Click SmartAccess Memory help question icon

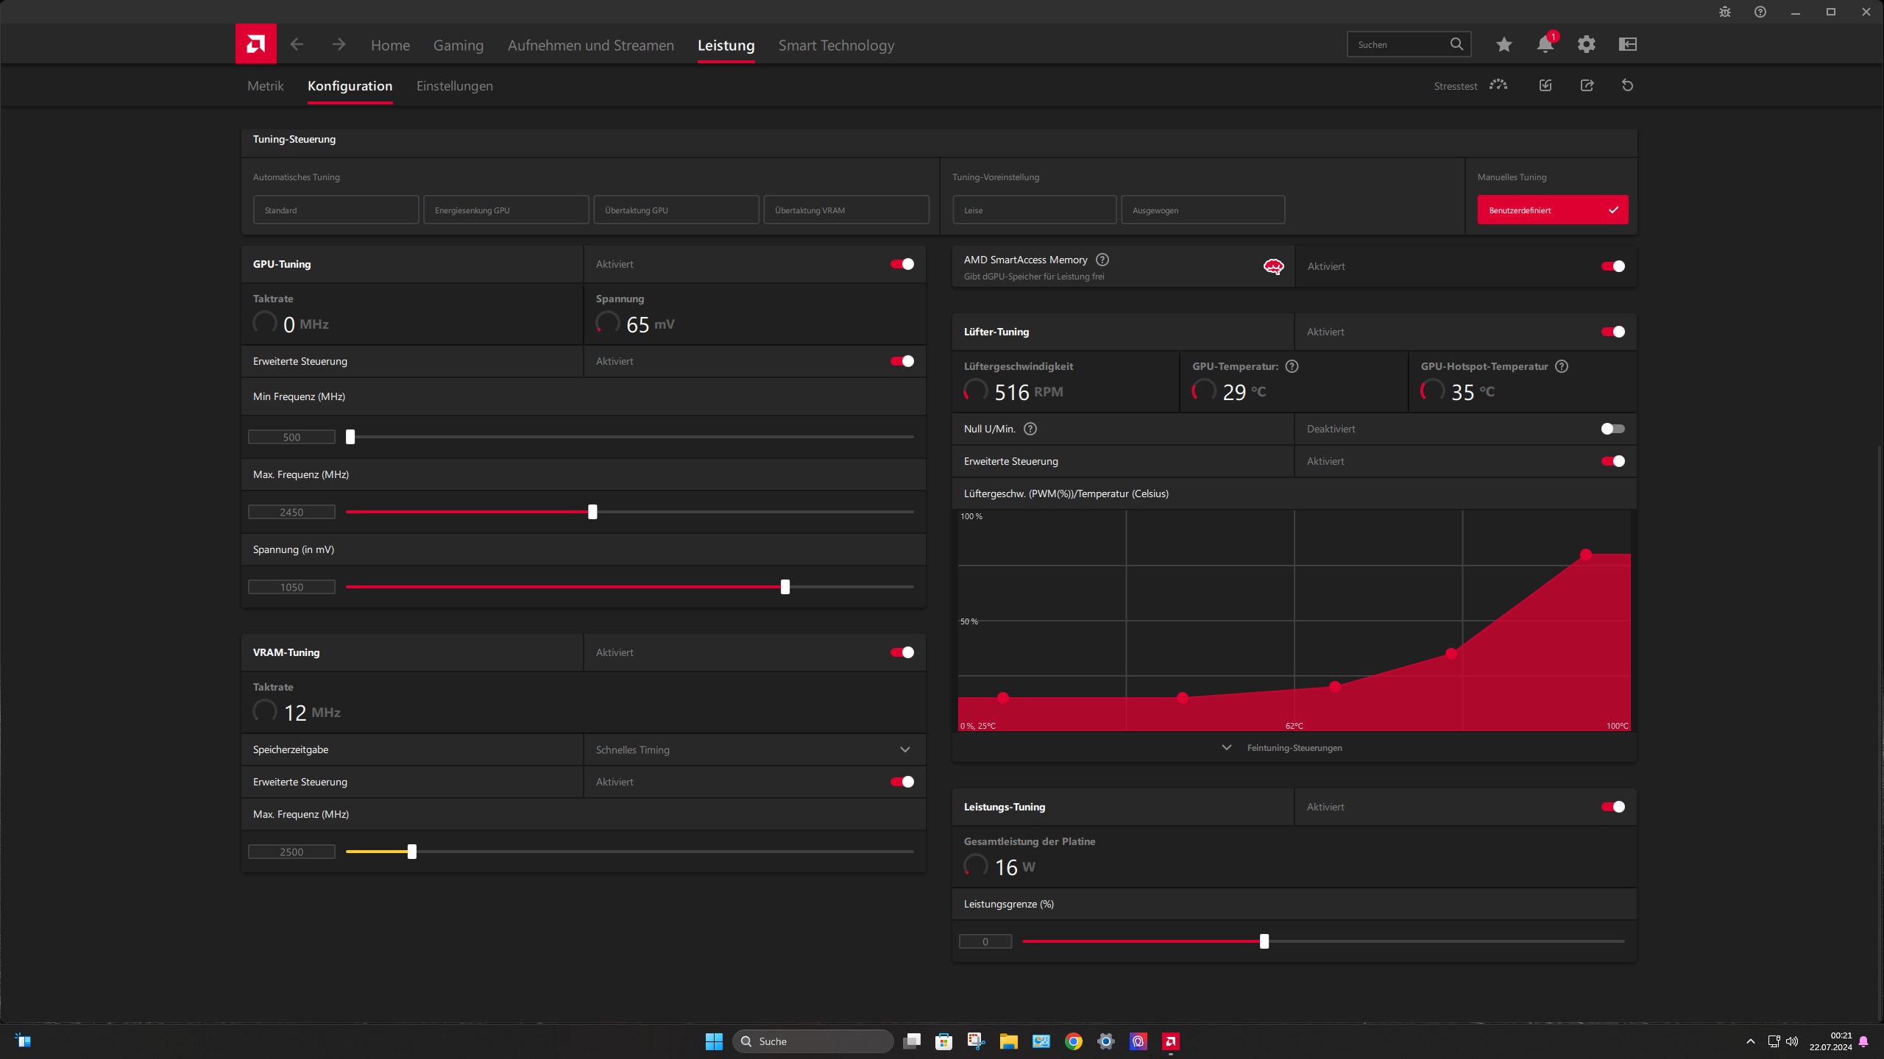pyautogui.click(x=1102, y=260)
